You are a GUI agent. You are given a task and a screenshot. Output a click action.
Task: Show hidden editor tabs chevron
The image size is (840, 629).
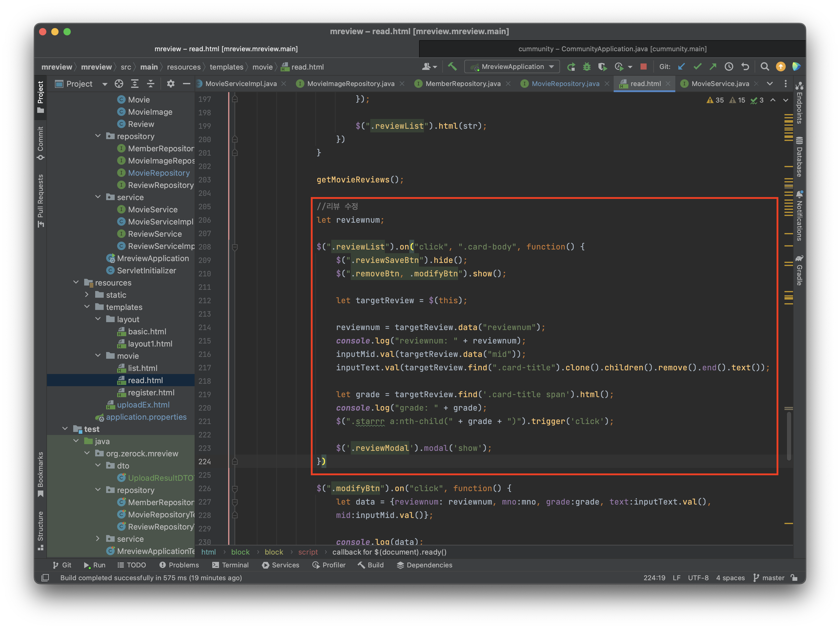coord(770,84)
